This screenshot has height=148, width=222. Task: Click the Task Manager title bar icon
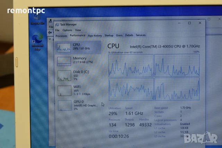pos(57,25)
